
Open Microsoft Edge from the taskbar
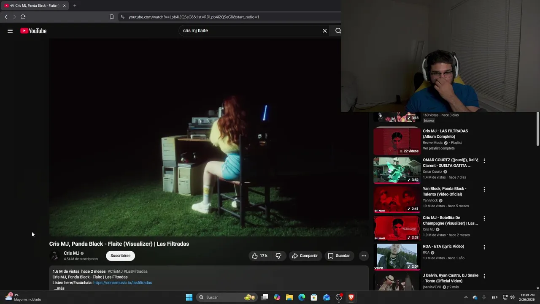(302, 297)
